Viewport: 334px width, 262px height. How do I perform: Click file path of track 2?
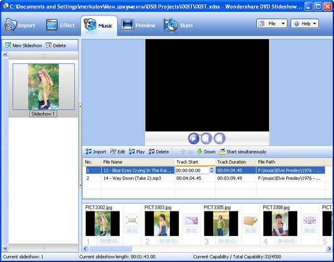pos(289,178)
